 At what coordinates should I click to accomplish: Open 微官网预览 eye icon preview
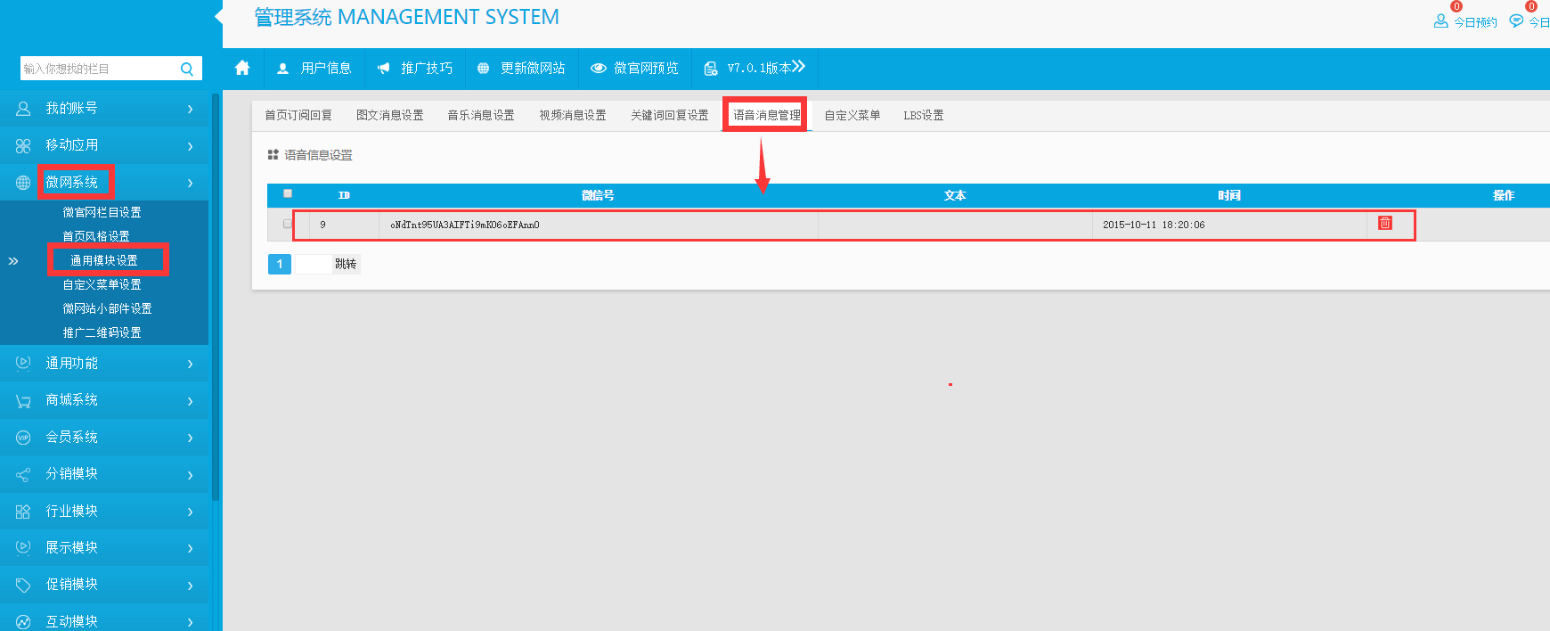(599, 69)
